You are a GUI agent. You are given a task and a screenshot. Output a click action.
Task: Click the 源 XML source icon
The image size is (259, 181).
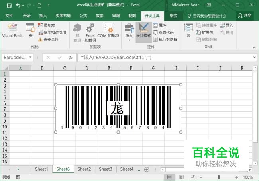point(188,31)
